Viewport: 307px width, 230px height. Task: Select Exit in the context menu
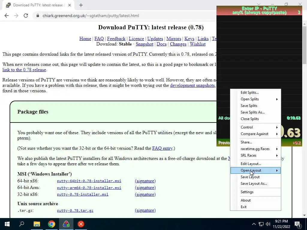(255, 207)
